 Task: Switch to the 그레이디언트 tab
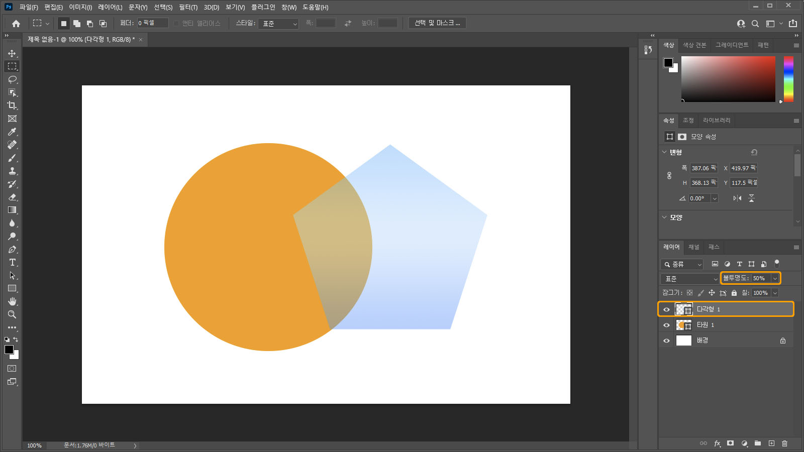[732, 45]
